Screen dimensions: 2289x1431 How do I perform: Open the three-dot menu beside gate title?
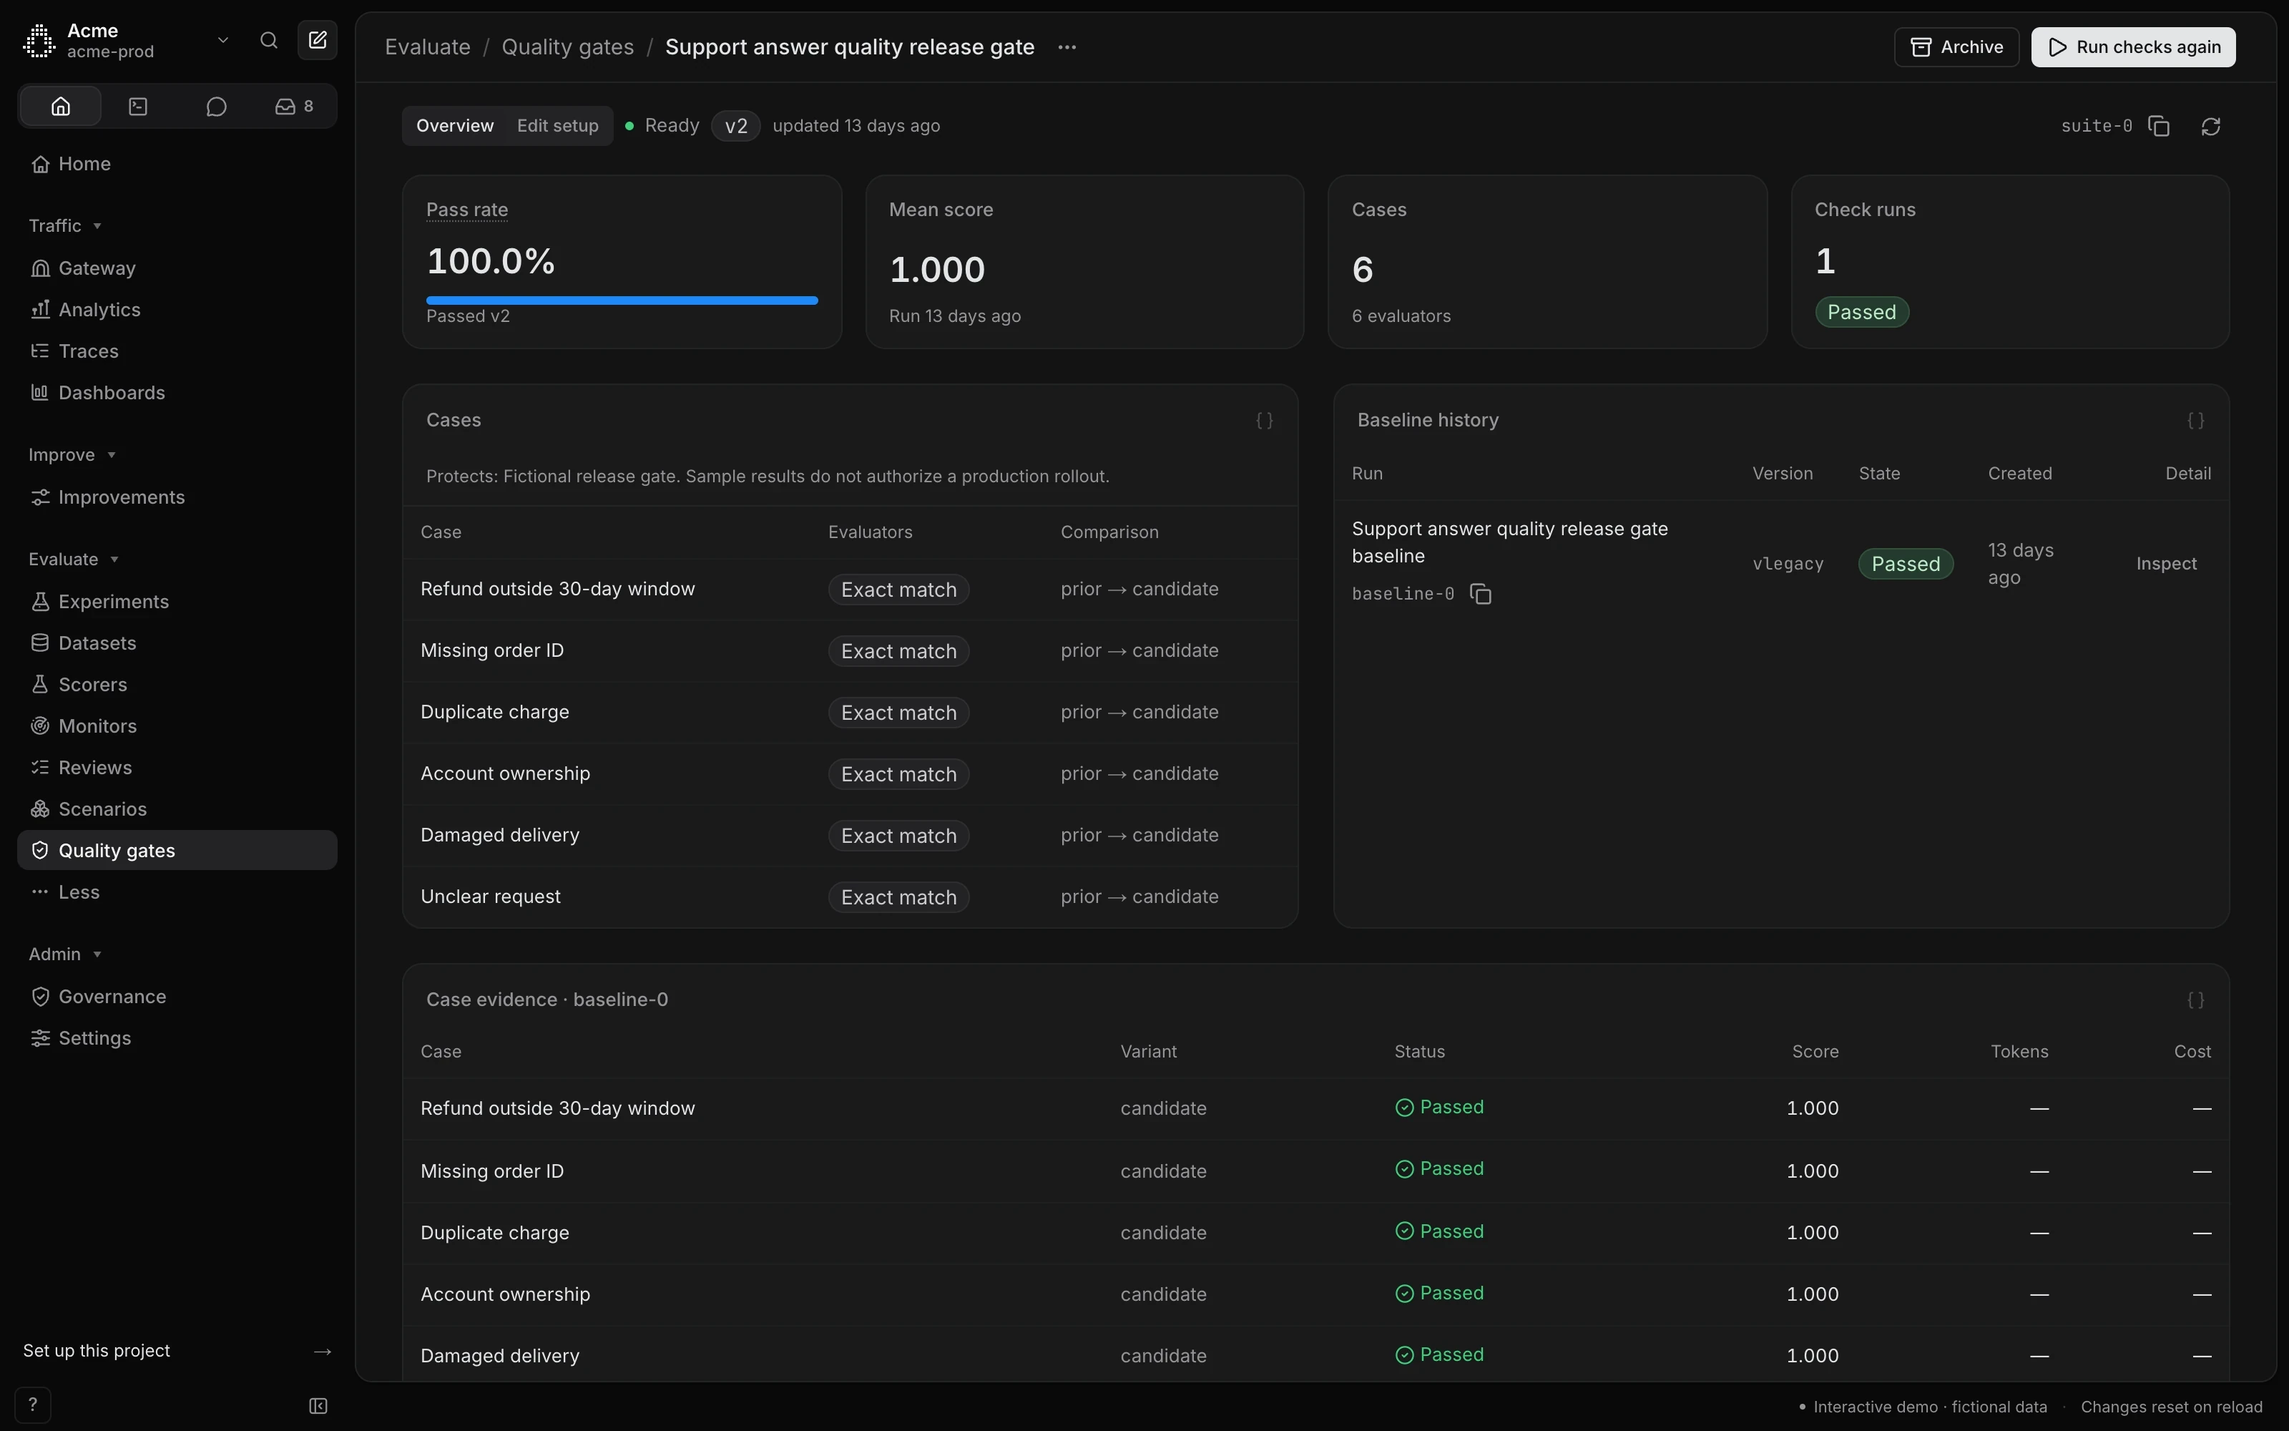click(x=1067, y=47)
